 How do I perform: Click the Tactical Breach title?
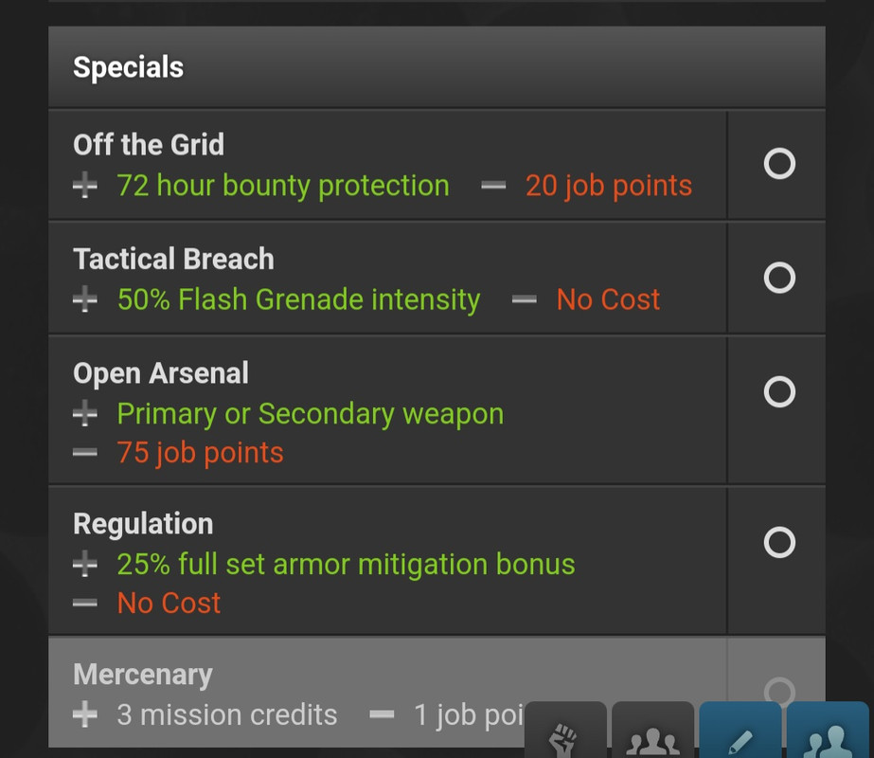click(x=173, y=259)
